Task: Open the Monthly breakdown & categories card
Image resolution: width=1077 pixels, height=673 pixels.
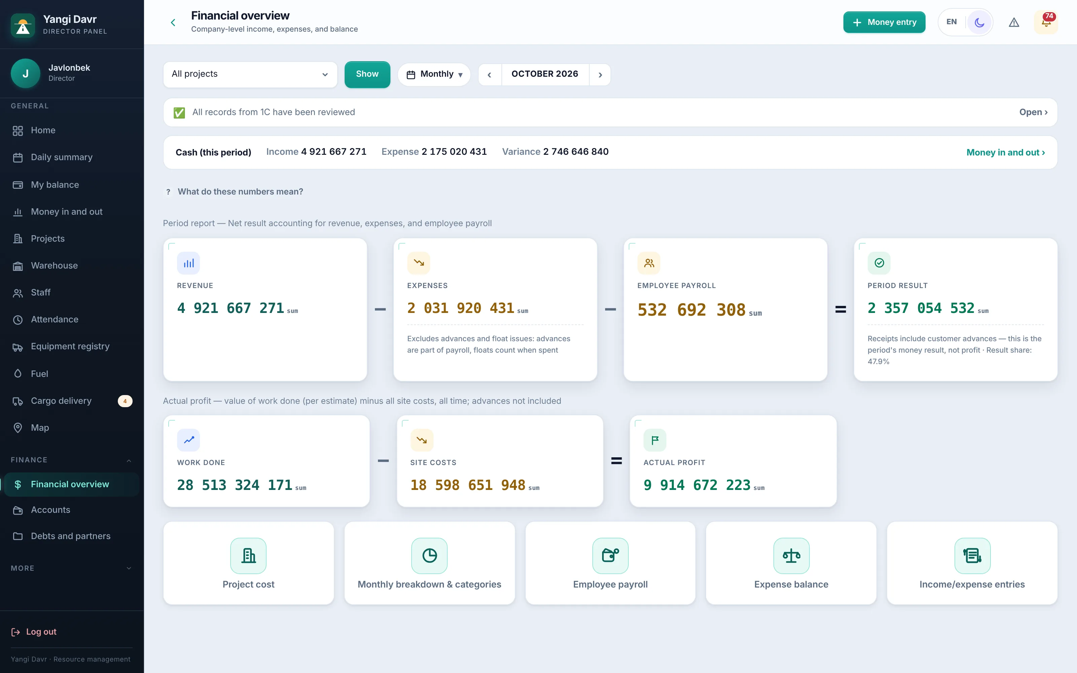Action: click(429, 563)
